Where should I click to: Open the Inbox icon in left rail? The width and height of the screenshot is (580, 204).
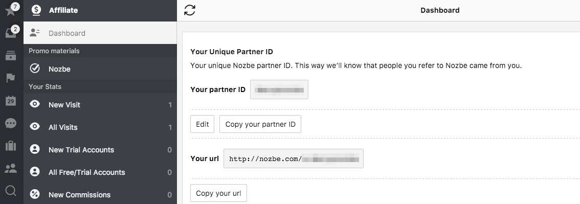[x=11, y=33]
